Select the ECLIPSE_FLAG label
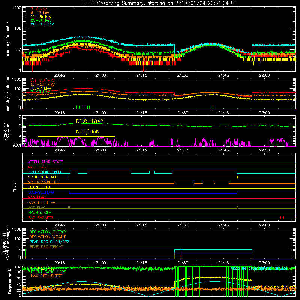 pos(41,192)
